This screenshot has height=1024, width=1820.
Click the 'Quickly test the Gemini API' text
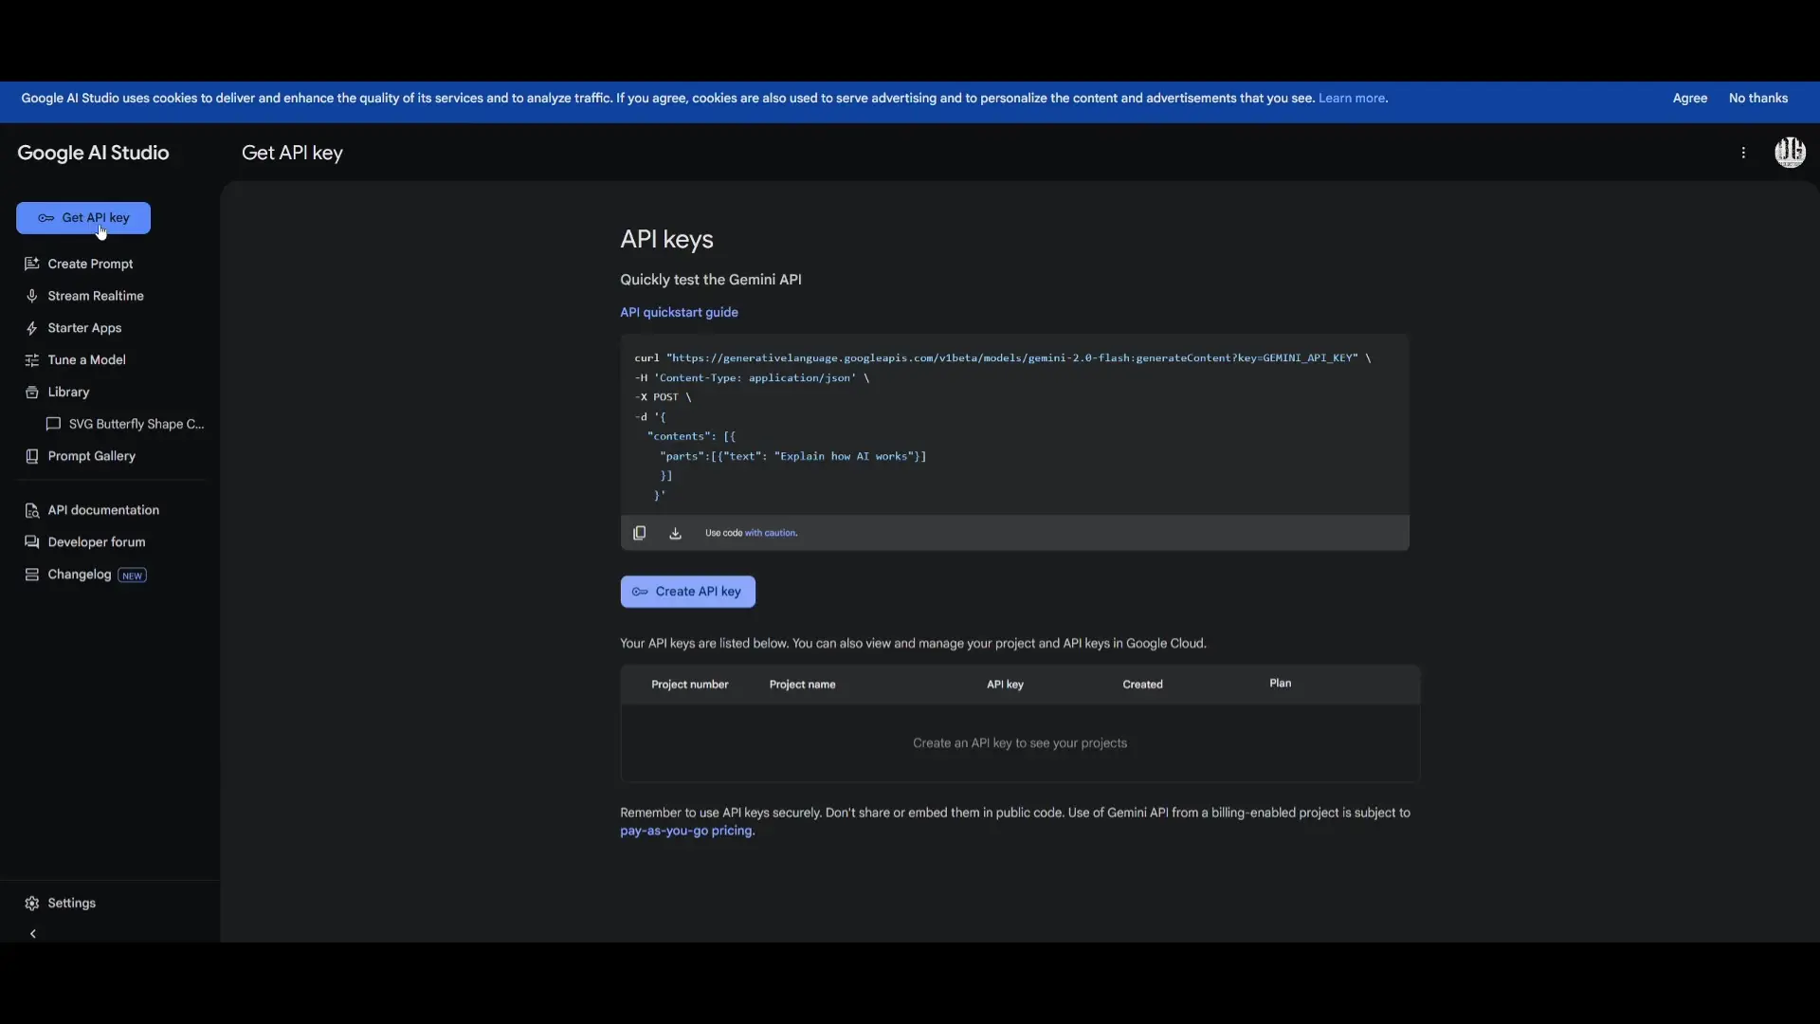(711, 280)
